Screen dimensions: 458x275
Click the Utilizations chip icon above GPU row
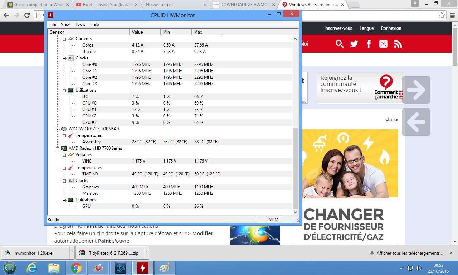coord(71,200)
